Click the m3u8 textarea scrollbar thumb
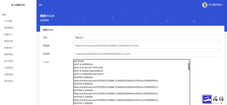The image size is (227, 105). (189, 67)
